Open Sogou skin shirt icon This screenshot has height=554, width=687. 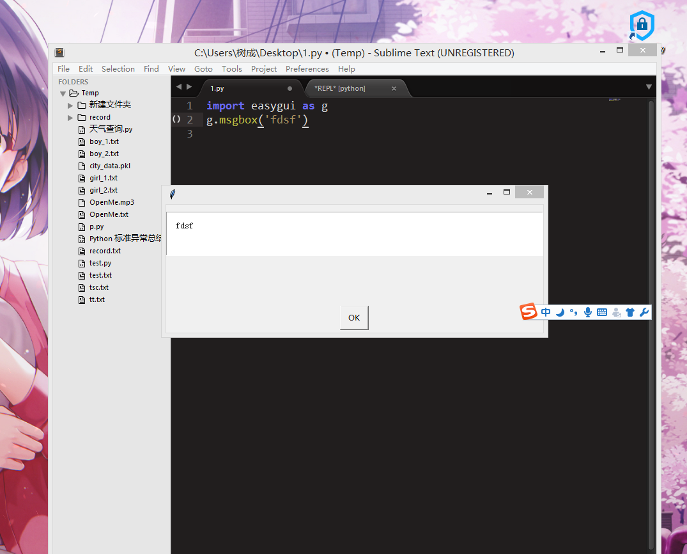coord(630,312)
